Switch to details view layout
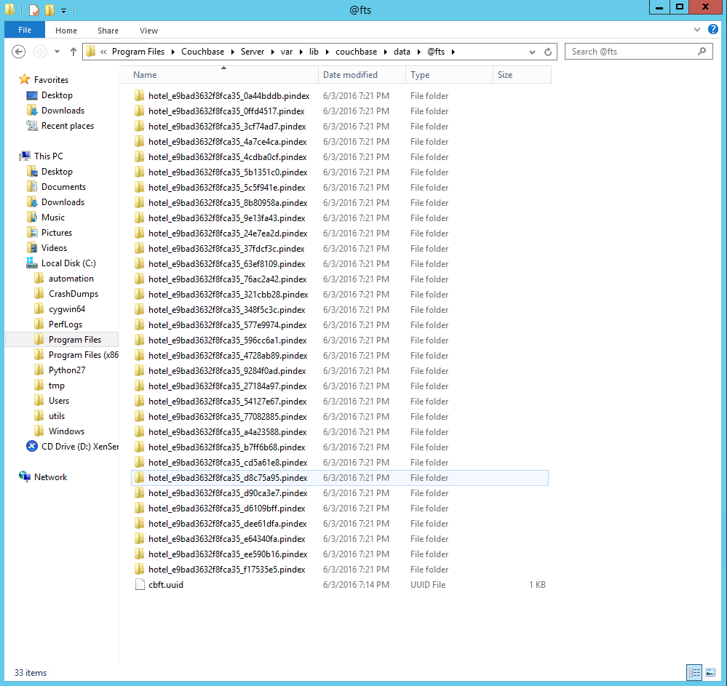The width and height of the screenshot is (727, 686). coord(694,672)
